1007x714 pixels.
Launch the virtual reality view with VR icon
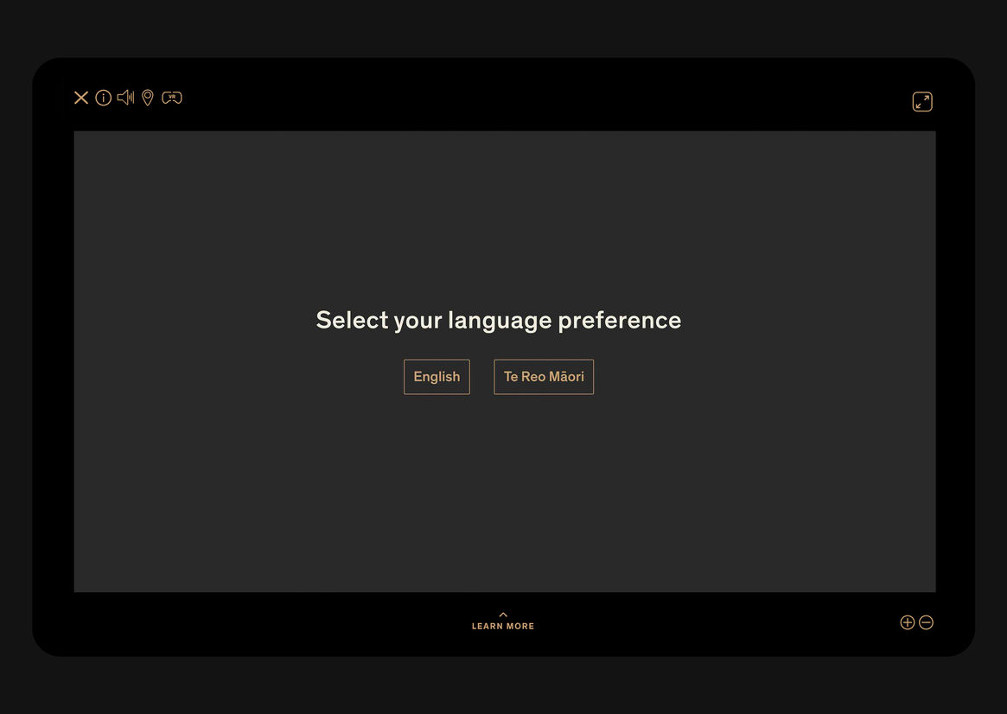click(x=172, y=98)
